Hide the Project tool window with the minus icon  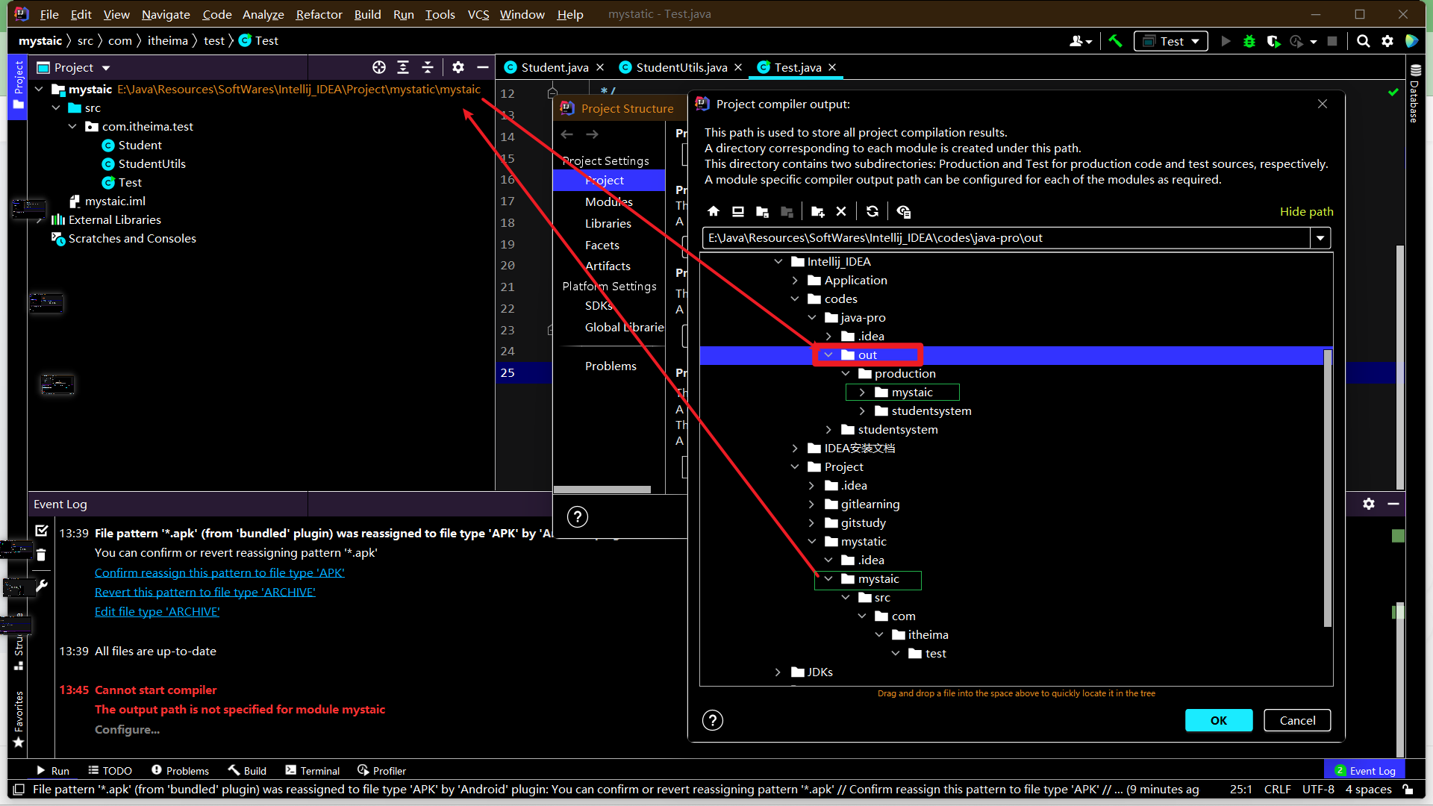click(483, 67)
